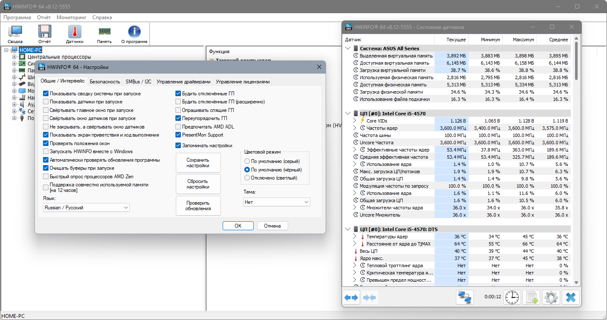Uncheck PresentMon Support checkbox
The image size is (607, 320).
(178, 135)
